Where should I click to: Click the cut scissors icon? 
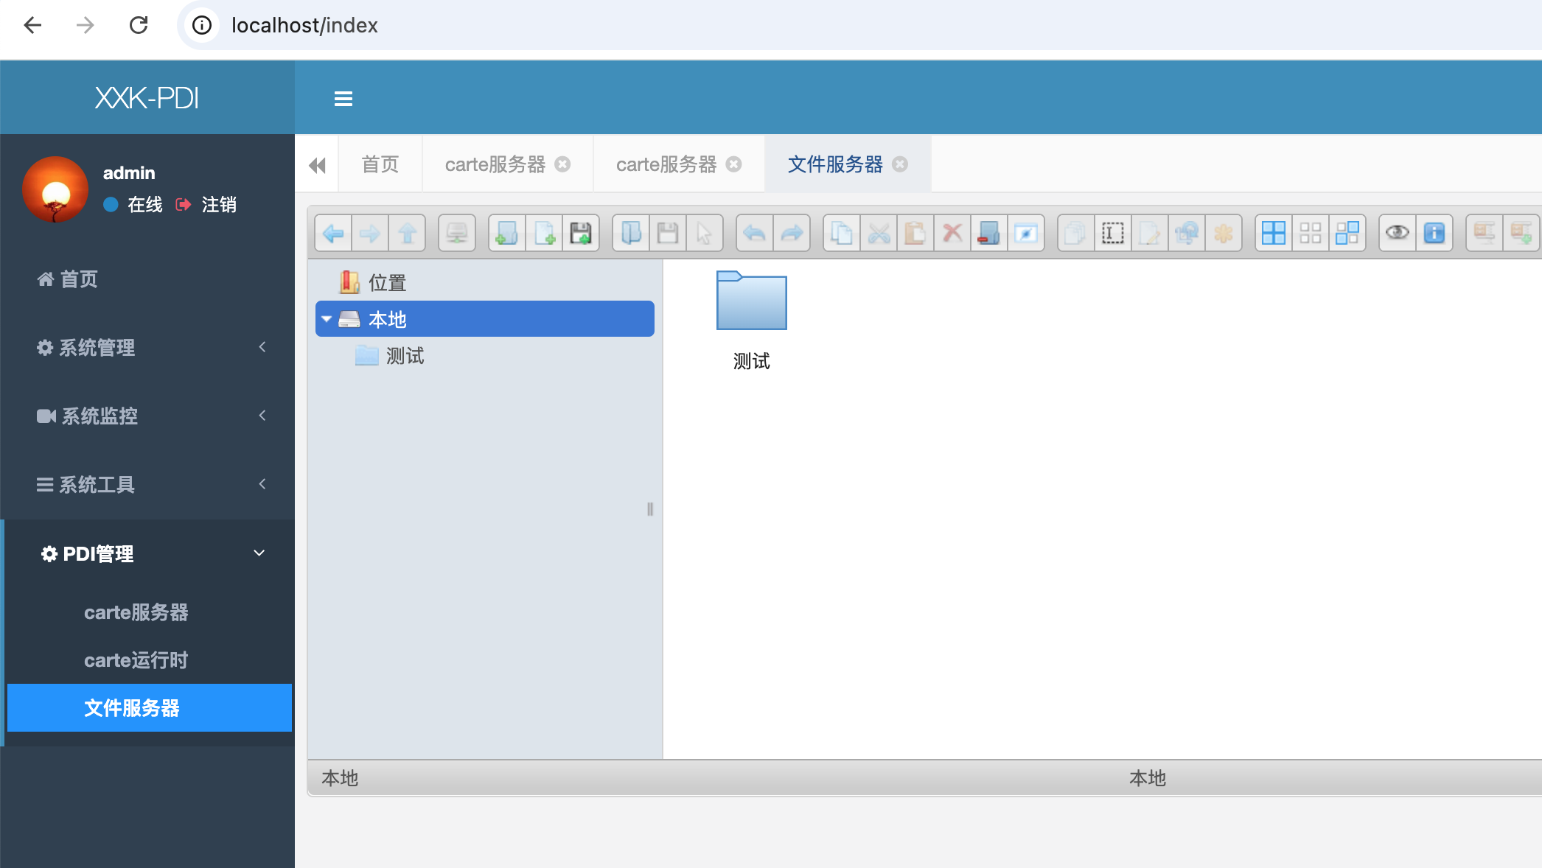tap(879, 234)
